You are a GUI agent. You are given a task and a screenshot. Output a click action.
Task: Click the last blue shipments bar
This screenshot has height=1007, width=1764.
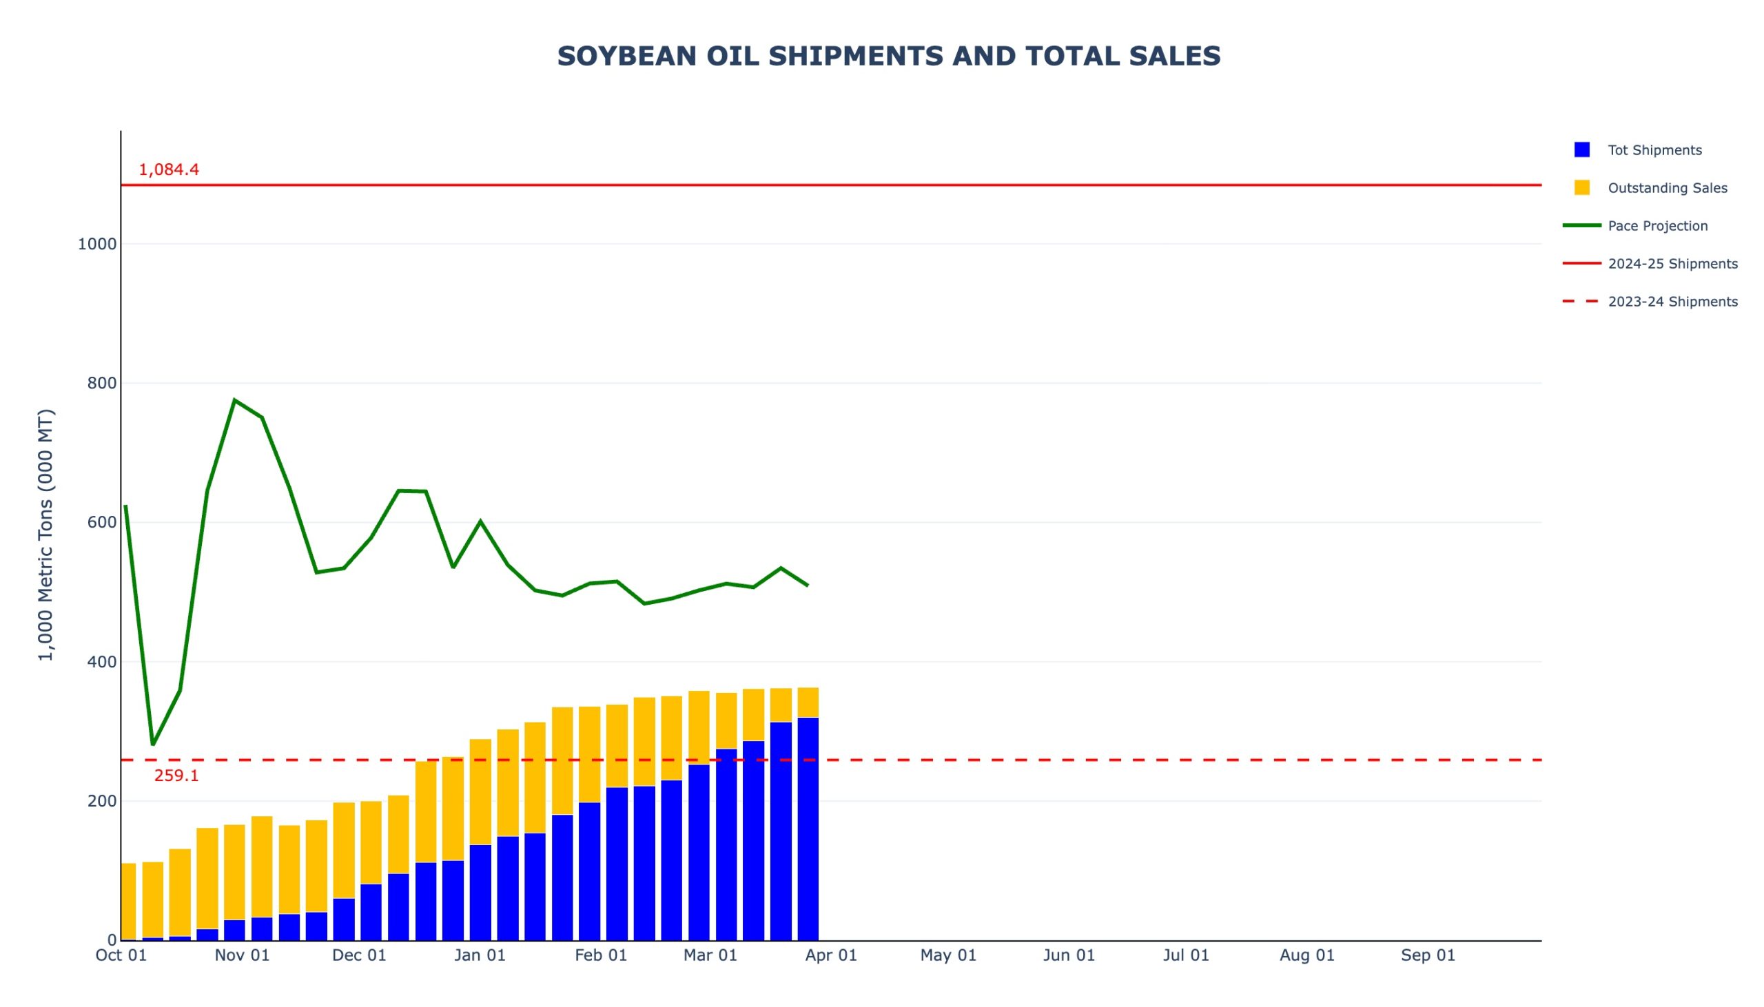coord(808,830)
